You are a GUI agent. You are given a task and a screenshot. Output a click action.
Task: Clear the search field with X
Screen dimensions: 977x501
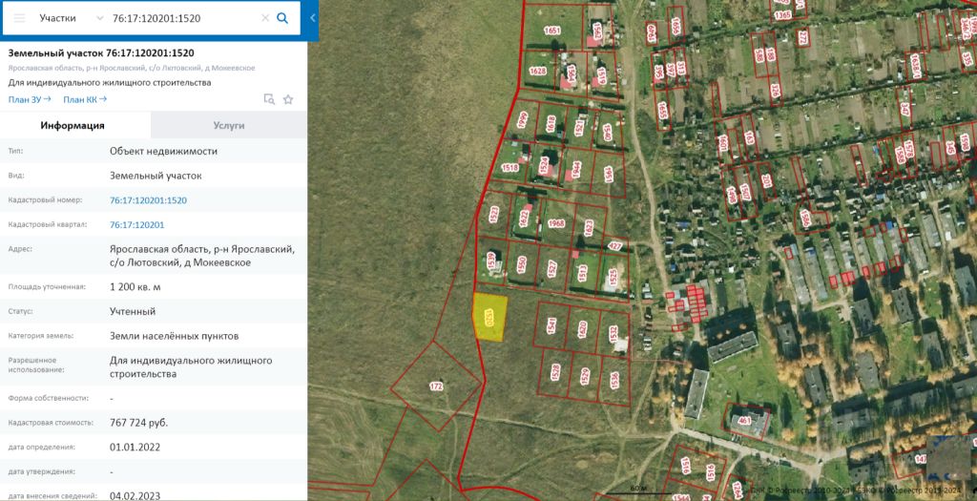pos(265,18)
